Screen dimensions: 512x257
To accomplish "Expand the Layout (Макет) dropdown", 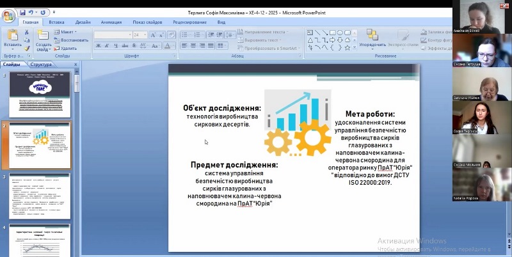I will pos(67,32).
